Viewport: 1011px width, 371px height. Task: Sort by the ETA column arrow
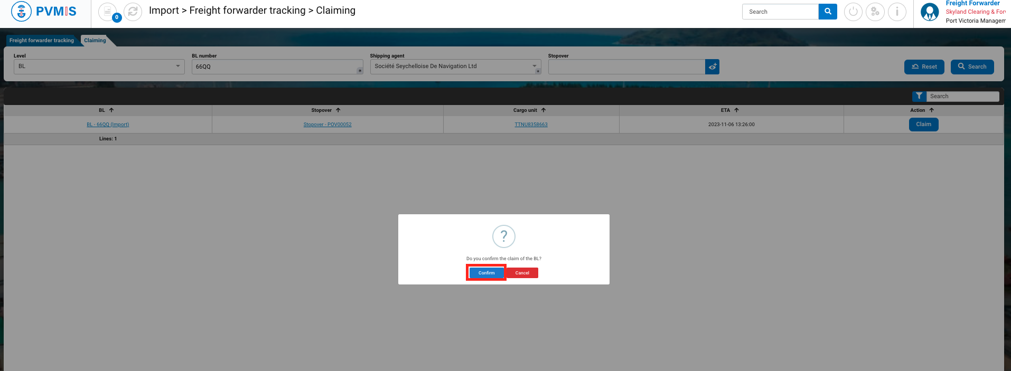tap(736, 110)
